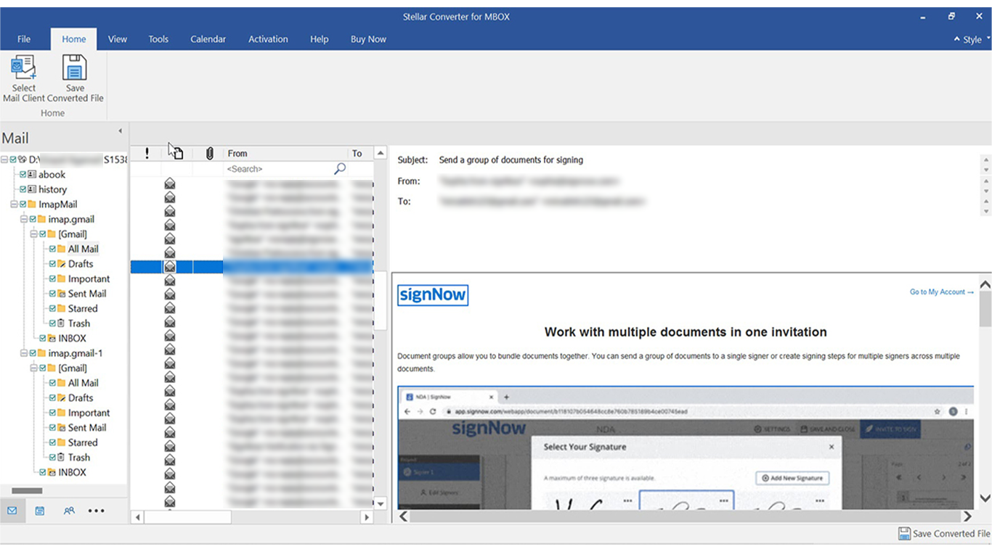Uncheck the history checkbox

tap(23, 189)
